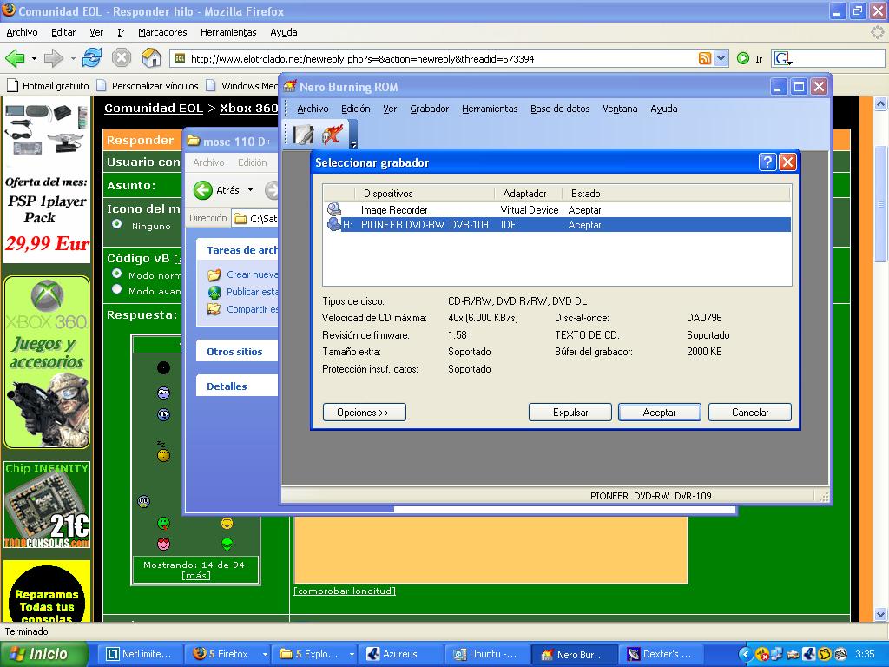Click the Firefox home icon

click(151, 58)
